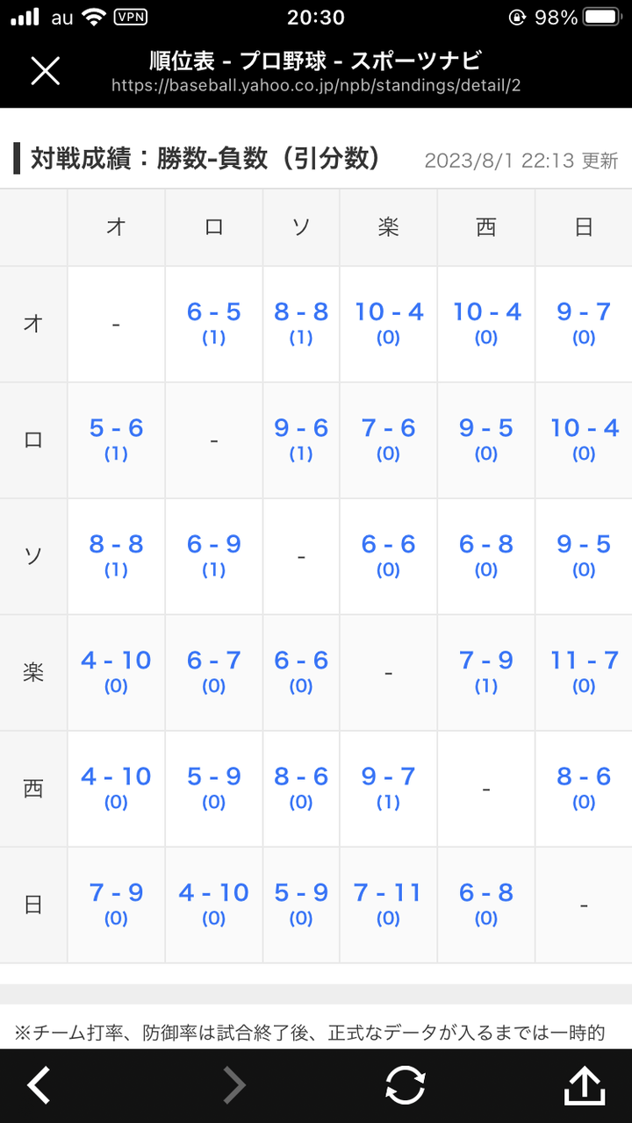Close the in-app browser with X

[45, 71]
